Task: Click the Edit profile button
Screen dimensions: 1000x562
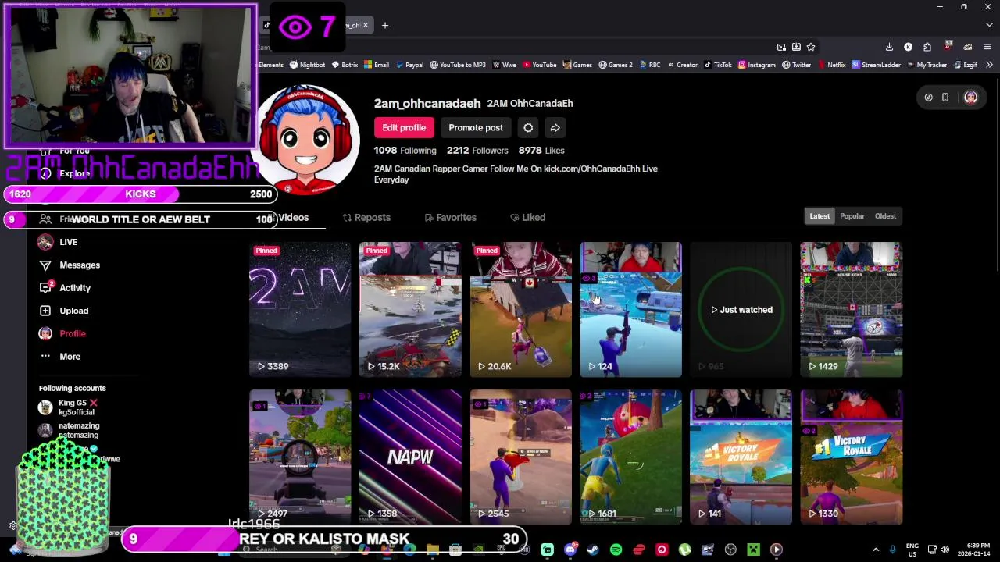Action: pyautogui.click(x=404, y=127)
